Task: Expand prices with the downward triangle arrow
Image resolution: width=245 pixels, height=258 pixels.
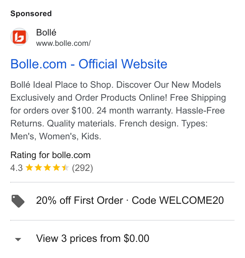Action: tap(18, 239)
